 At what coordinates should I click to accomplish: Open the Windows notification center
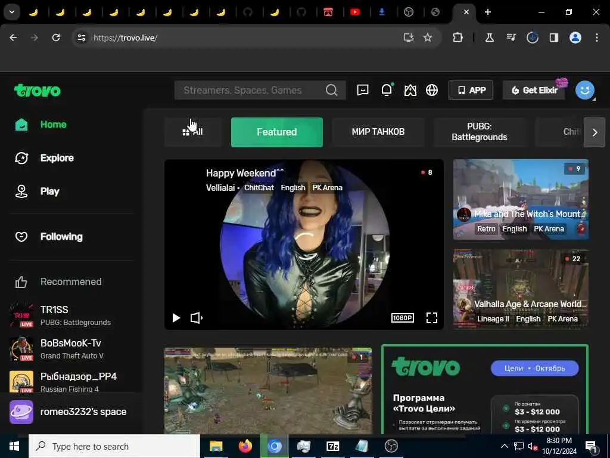(592, 446)
